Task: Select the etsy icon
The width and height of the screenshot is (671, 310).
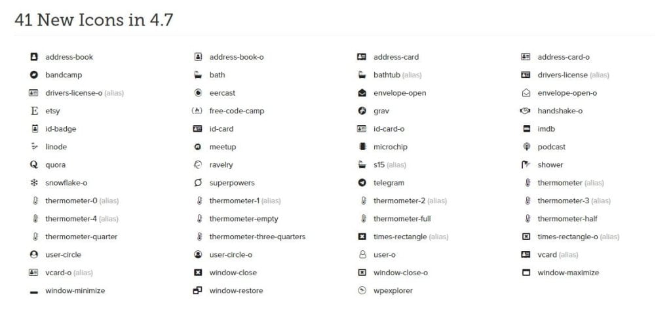Action: [34, 111]
